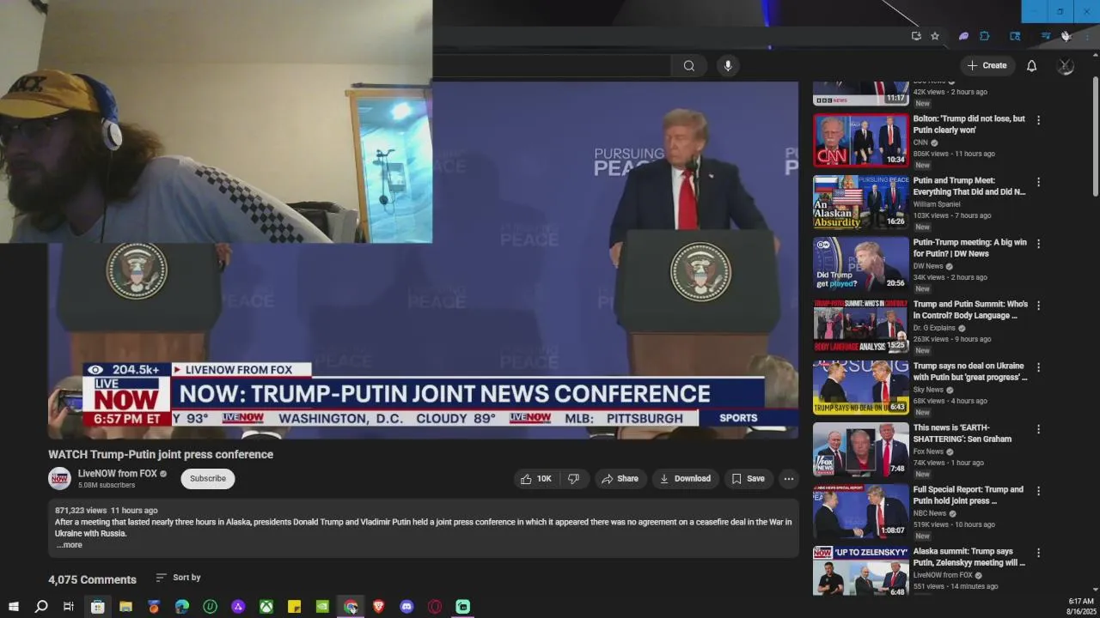The image size is (1100, 618).
Task: Click the purple ghost extension icon
Action: tap(963, 36)
